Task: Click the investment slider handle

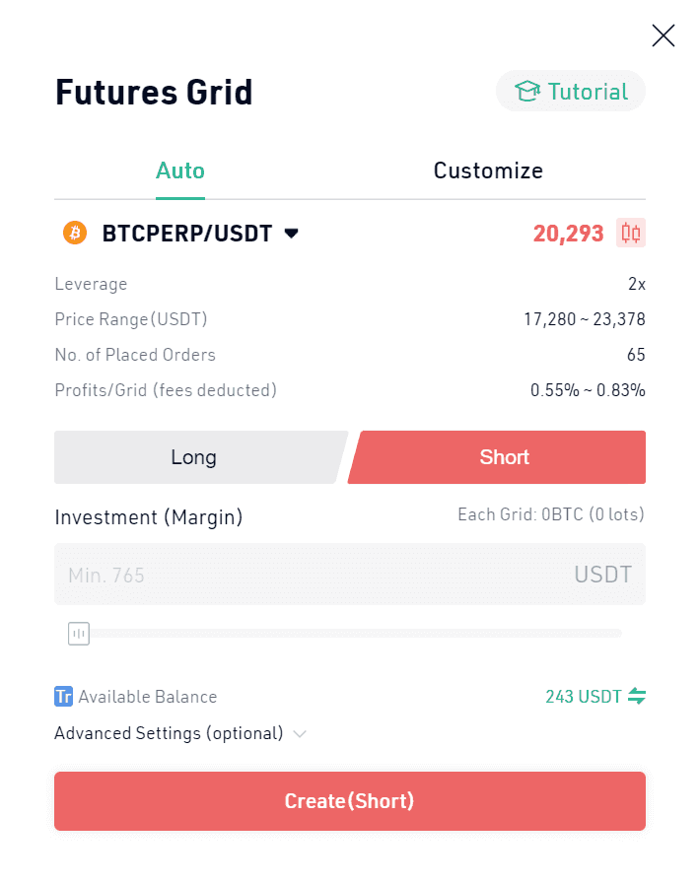Action: (79, 634)
